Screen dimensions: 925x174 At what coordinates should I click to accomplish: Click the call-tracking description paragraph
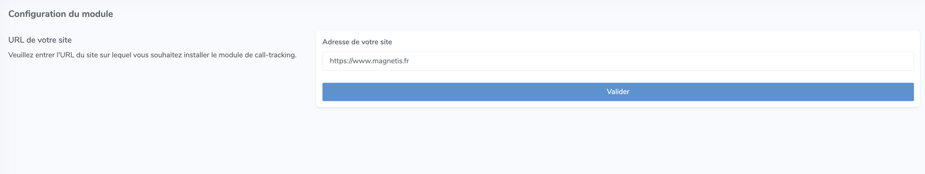click(x=152, y=55)
